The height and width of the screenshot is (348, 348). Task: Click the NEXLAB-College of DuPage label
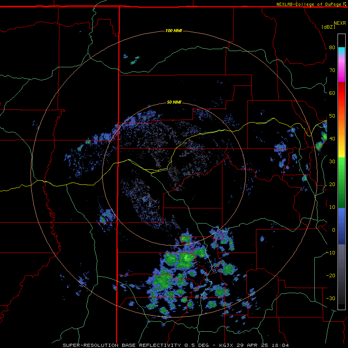point(309,4)
